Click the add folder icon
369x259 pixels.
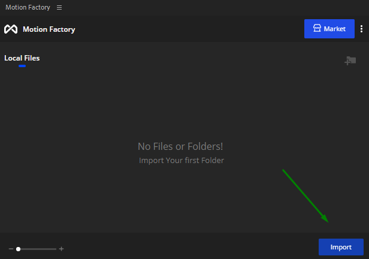coord(350,61)
